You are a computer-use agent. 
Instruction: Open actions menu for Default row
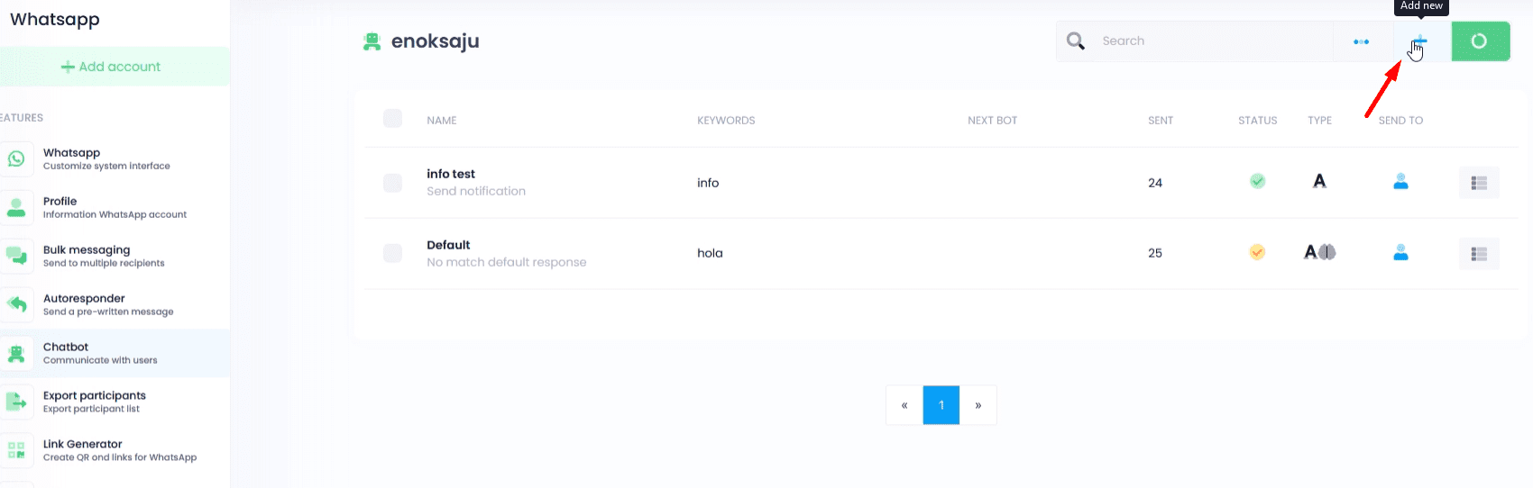coord(1479,254)
